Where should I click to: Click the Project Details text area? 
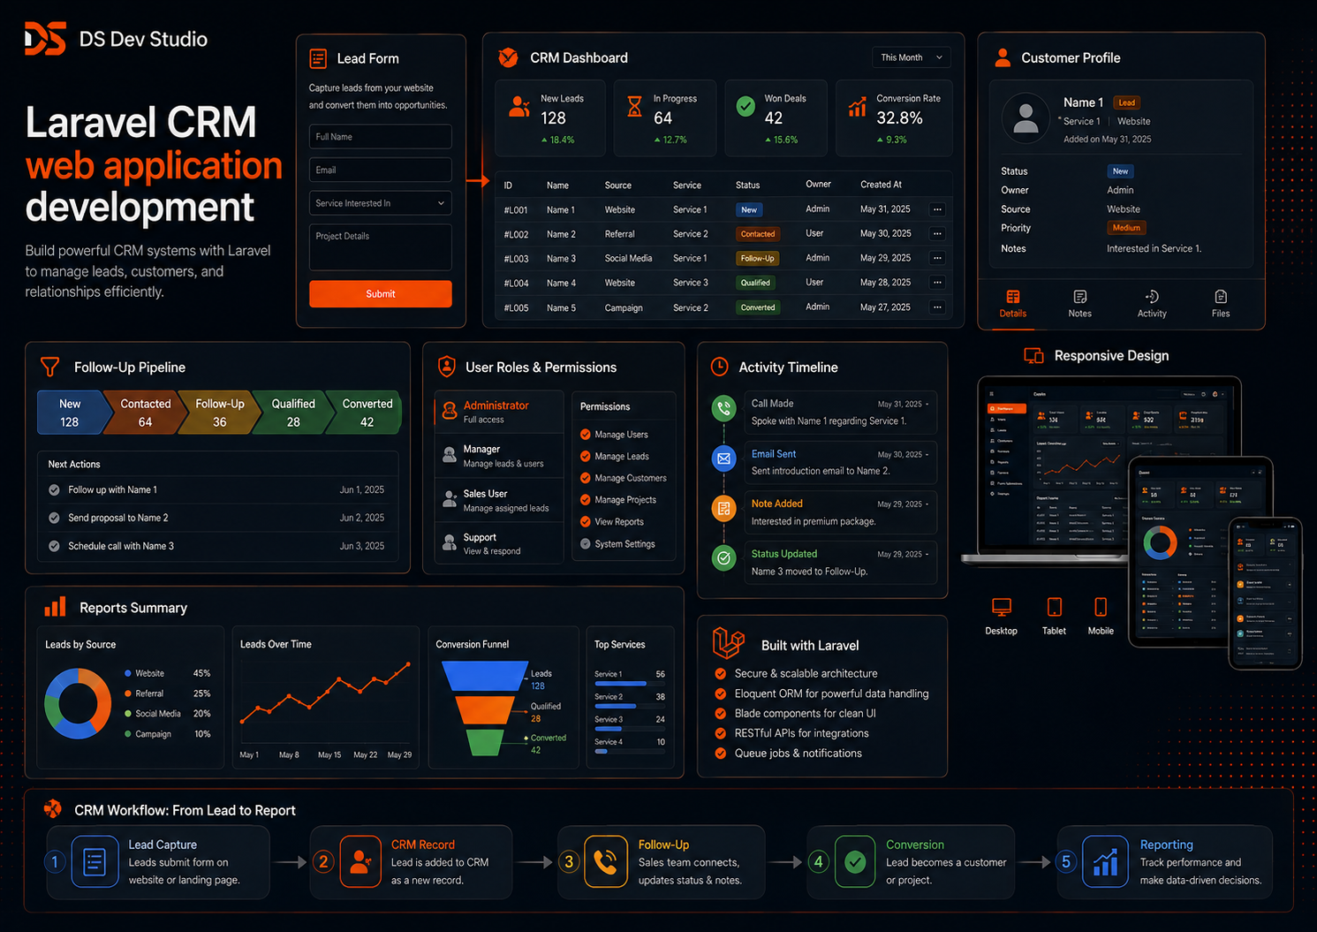pyautogui.click(x=381, y=247)
